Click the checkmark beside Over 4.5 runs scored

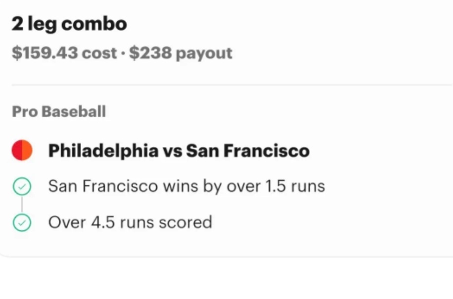click(22, 223)
